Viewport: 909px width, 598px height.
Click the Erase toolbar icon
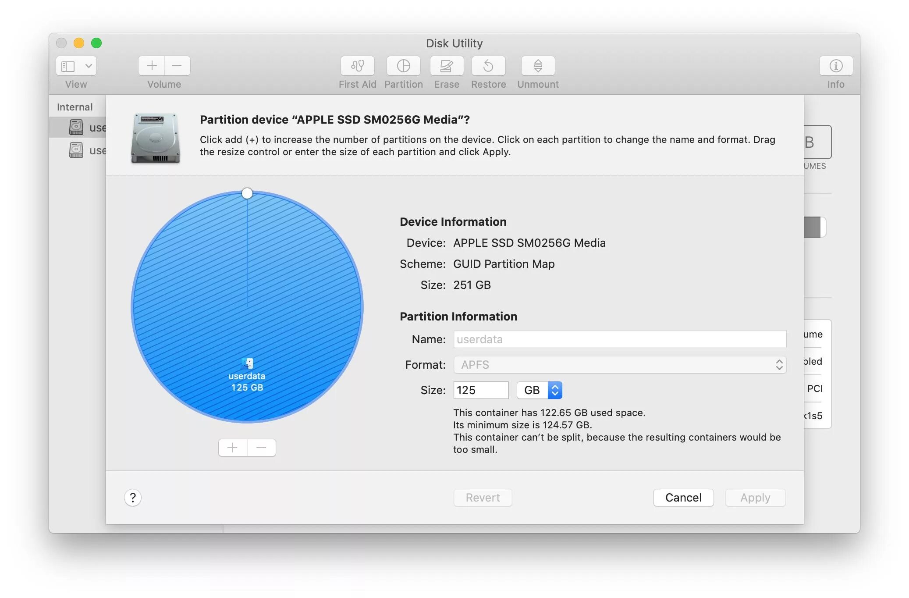pyautogui.click(x=446, y=66)
